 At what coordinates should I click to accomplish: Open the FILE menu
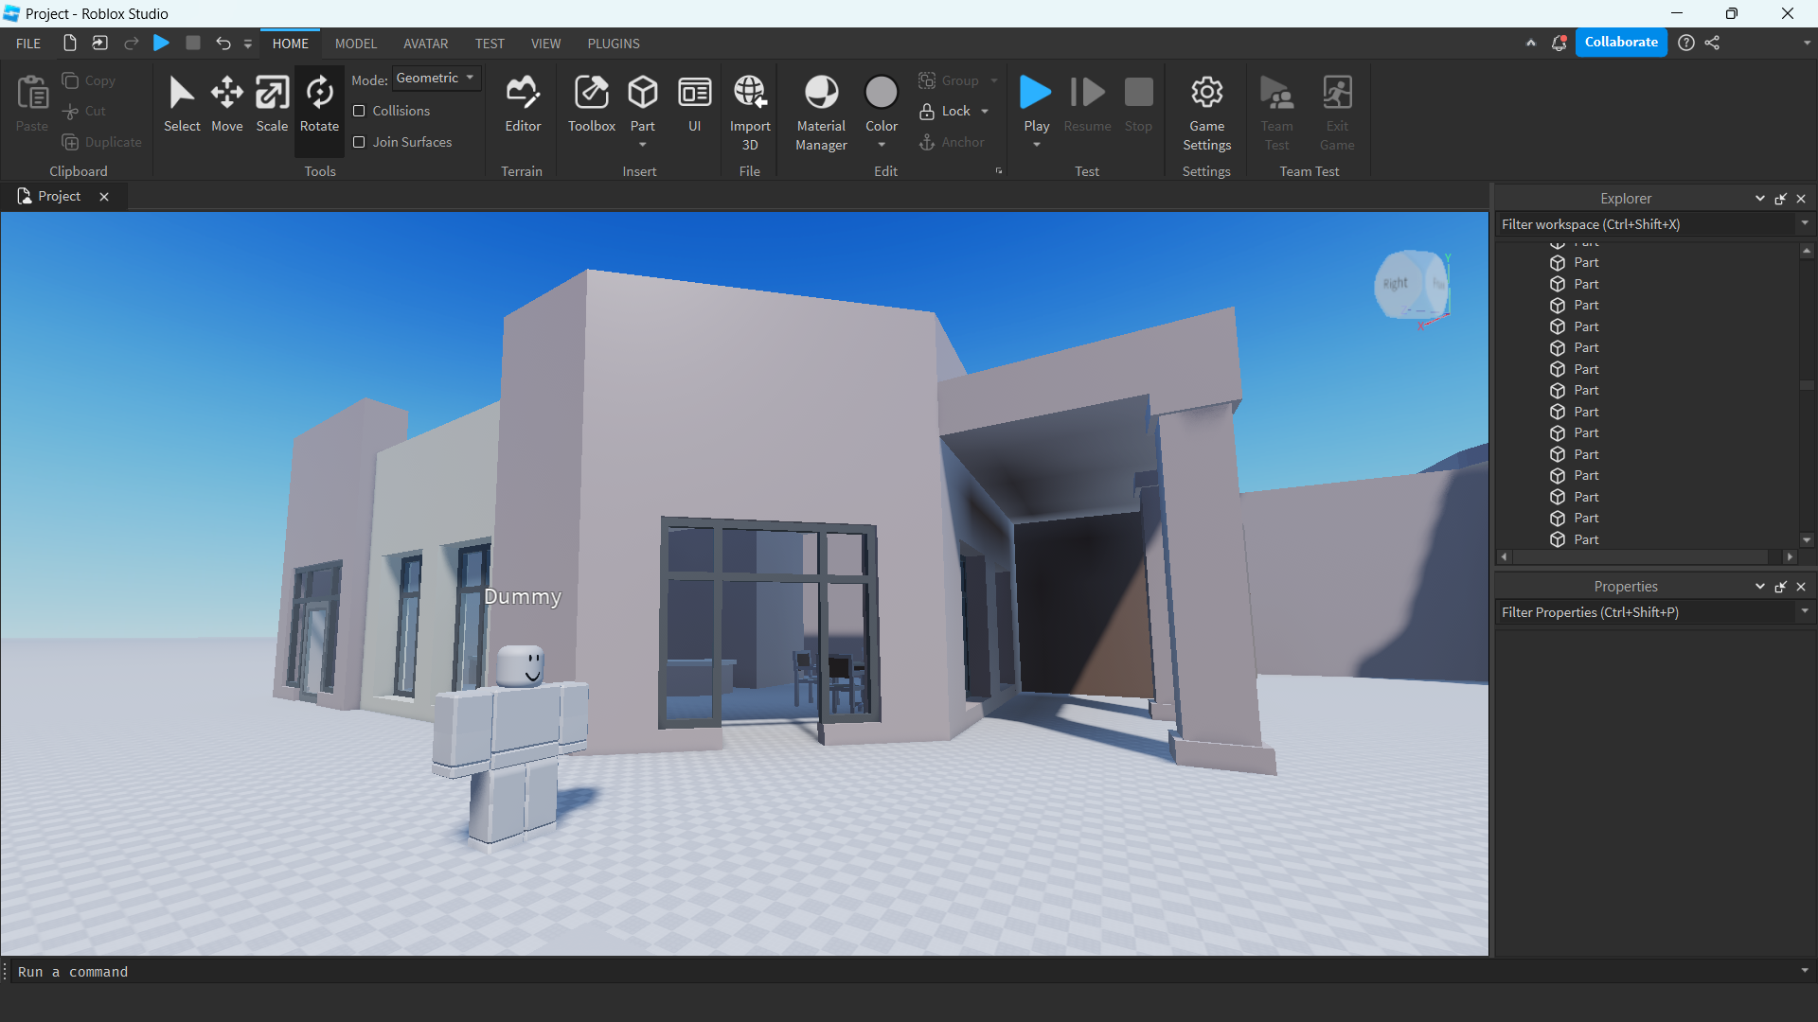tap(28, 44)
